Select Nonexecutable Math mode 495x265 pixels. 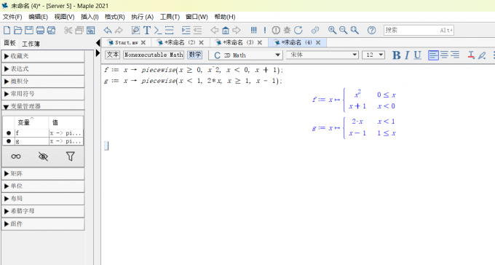click(x=154, y=55)
